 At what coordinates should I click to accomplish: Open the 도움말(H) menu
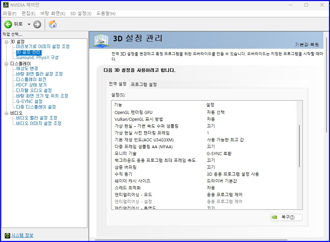106,14
